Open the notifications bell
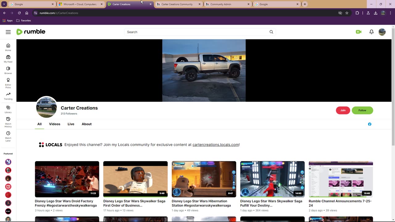This screenshot has width=395, height=222. [x=372, y=32]
